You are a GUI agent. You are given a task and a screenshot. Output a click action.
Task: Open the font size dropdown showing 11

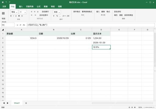tap(23, 12)
